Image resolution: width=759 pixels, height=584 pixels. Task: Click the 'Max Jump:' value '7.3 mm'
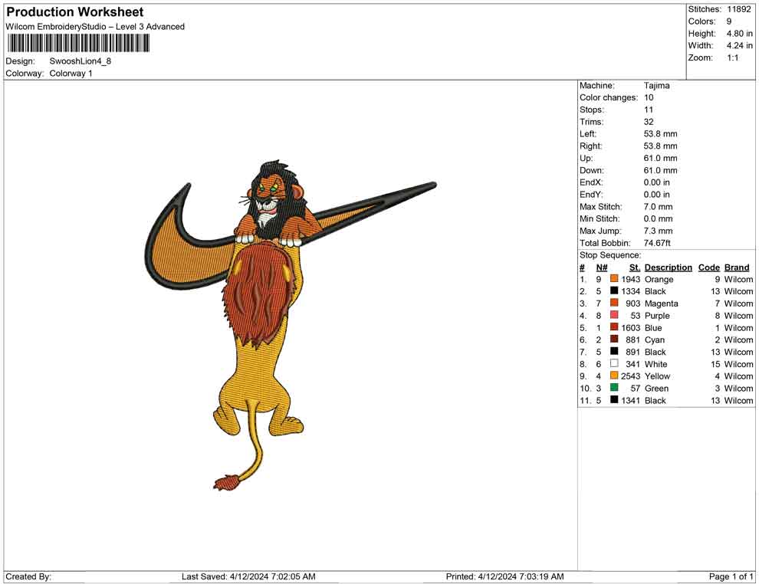pos(658,231)
